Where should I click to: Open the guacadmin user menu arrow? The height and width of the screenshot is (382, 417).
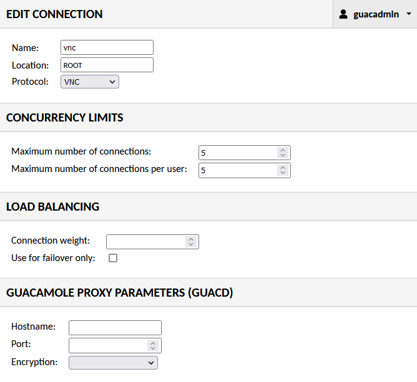409,14
